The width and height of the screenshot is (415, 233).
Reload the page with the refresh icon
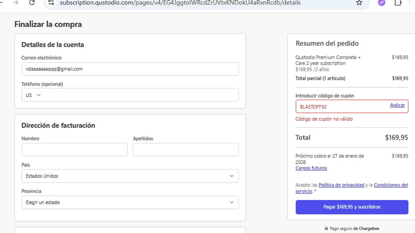[x=32, y=3]
